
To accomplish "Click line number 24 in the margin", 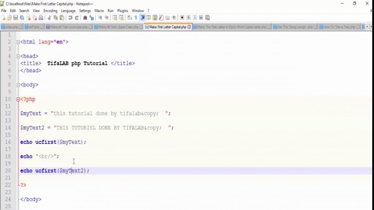I will (8, 199).
